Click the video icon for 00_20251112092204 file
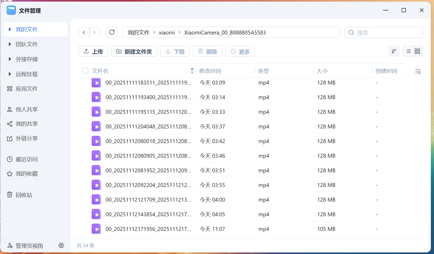The image size is (434, 254). (x=96, y=185)
